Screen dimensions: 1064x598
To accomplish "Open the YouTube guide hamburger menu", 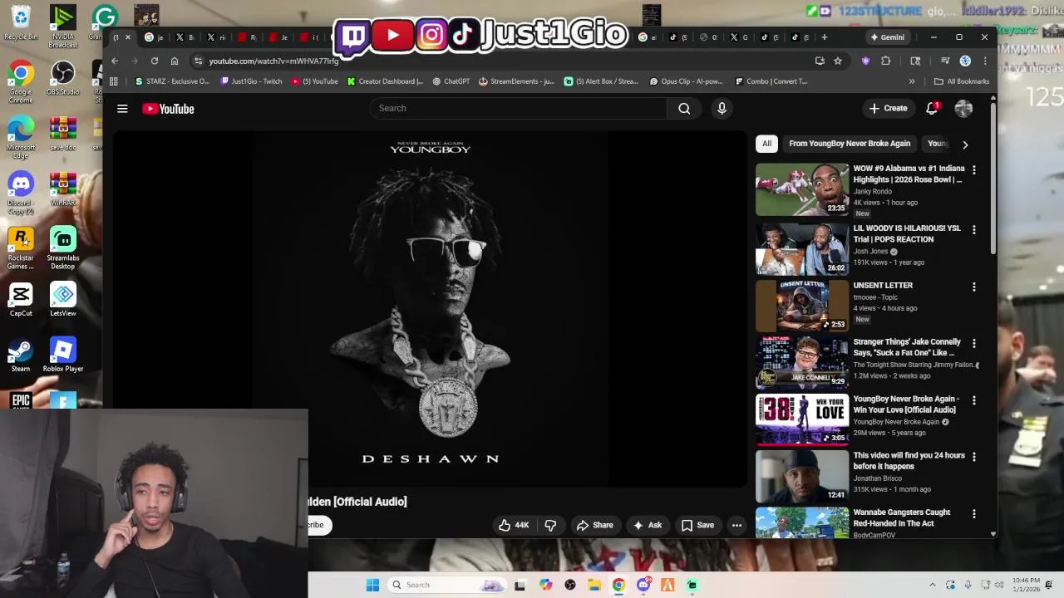I will click(122, 109).
